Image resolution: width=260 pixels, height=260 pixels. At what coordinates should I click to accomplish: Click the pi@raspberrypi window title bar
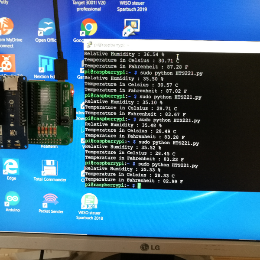point(173,45)
